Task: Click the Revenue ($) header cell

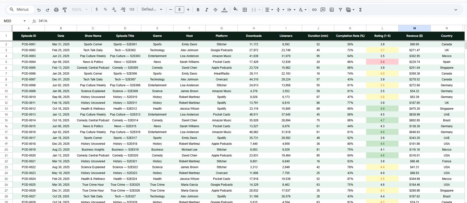Action: tap(414, 36)
